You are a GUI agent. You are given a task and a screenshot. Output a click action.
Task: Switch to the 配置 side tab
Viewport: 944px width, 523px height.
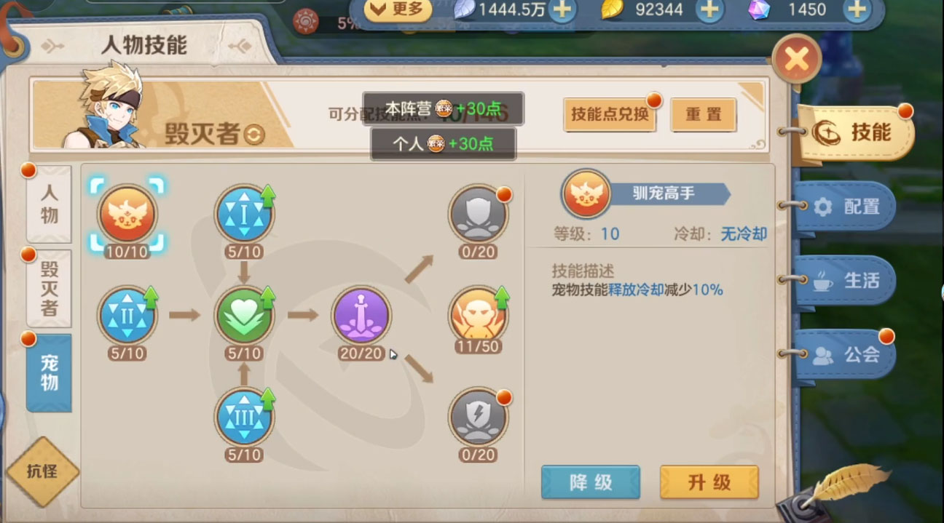(845, 207)
